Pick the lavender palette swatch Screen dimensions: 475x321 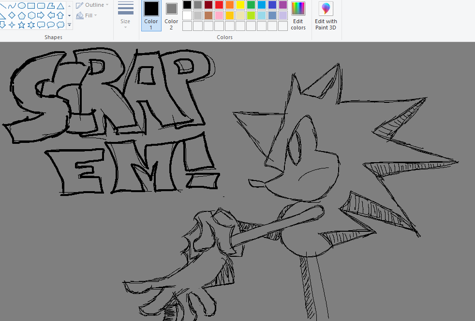(282, 15)
